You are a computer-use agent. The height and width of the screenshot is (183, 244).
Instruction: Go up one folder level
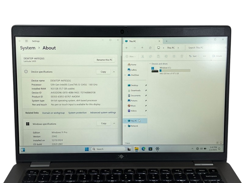click(x=142, y=48)
